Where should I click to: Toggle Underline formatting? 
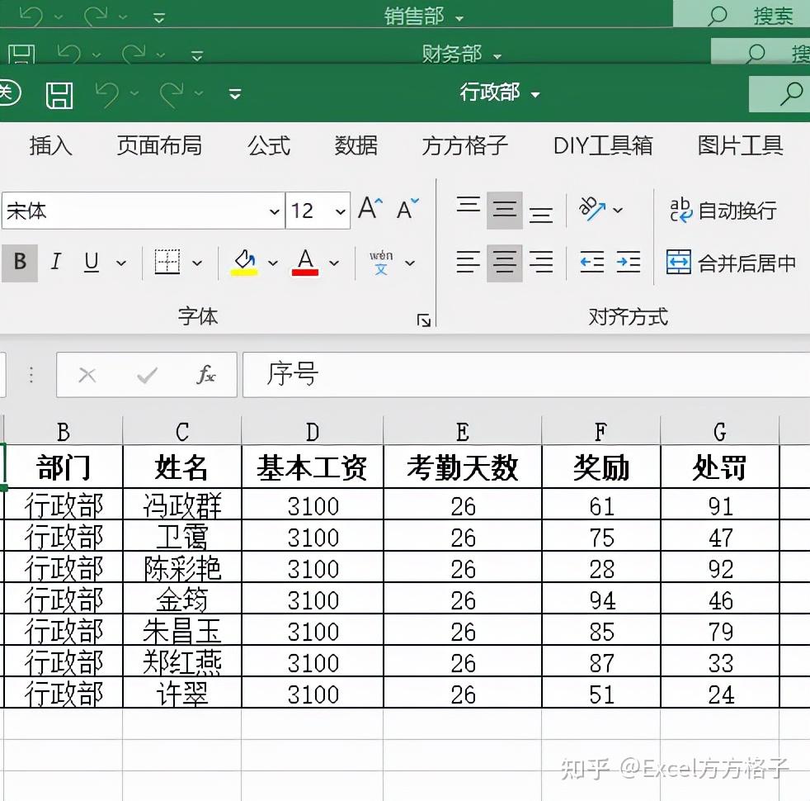[92, 262]
